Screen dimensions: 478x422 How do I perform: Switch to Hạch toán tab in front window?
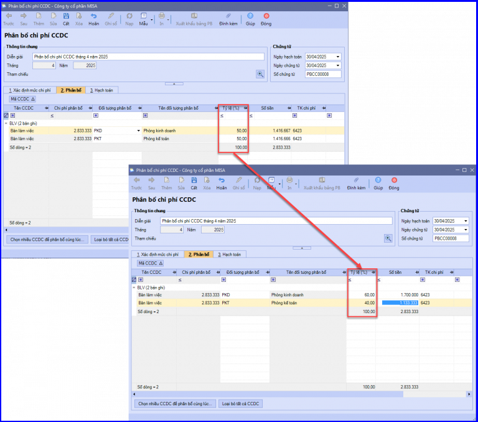tap(230, 255)
